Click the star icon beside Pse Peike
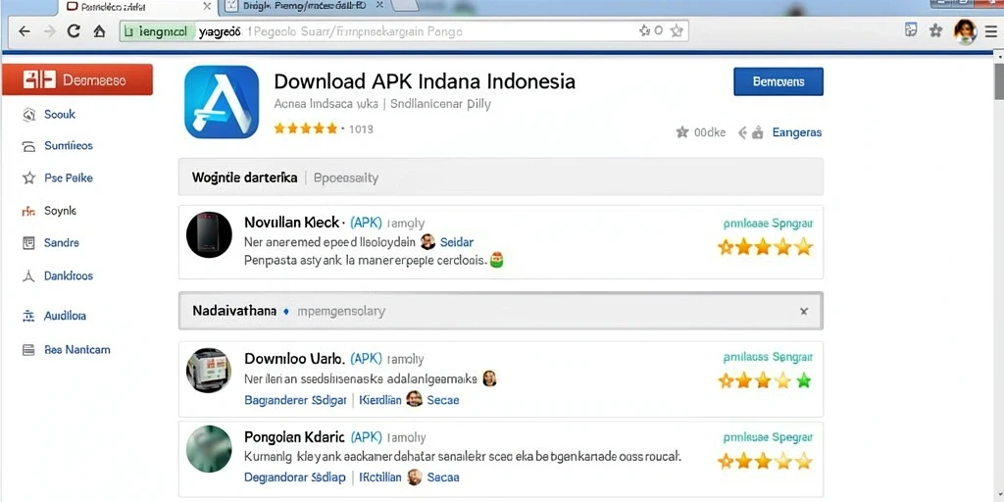 (28, 178)
